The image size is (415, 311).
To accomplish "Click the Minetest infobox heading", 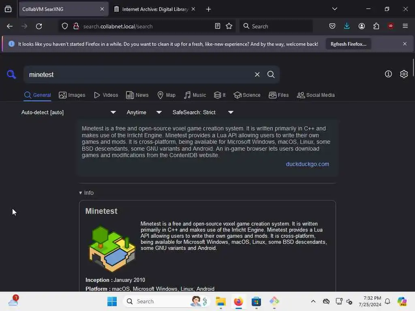I will (x=101, y=211).
